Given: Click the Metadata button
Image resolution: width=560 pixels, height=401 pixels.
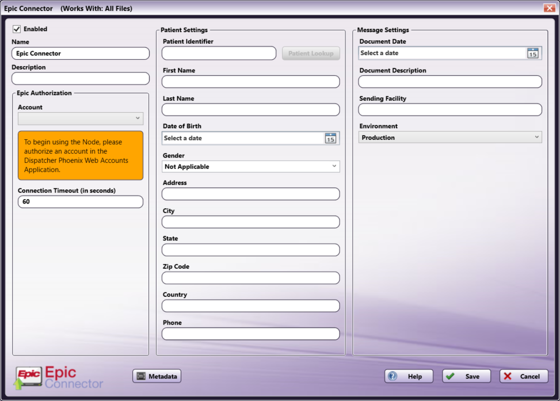Looking at the screenshot, I should 157,376.
